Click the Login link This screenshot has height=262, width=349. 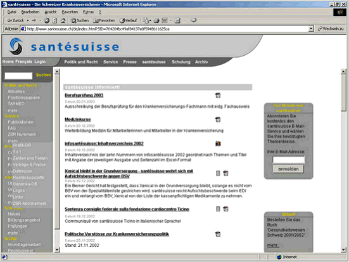[x=40, y=62]
